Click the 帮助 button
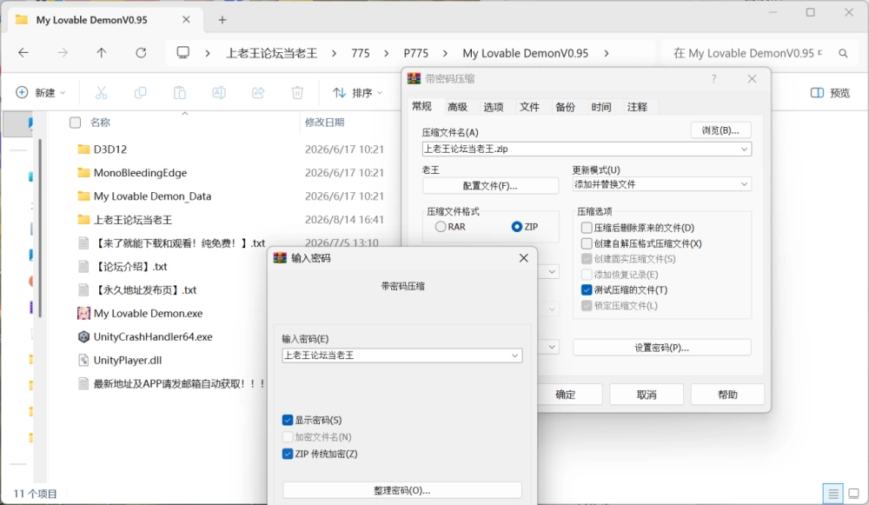Viewport: 869px width, 505px height. [727, 395]
